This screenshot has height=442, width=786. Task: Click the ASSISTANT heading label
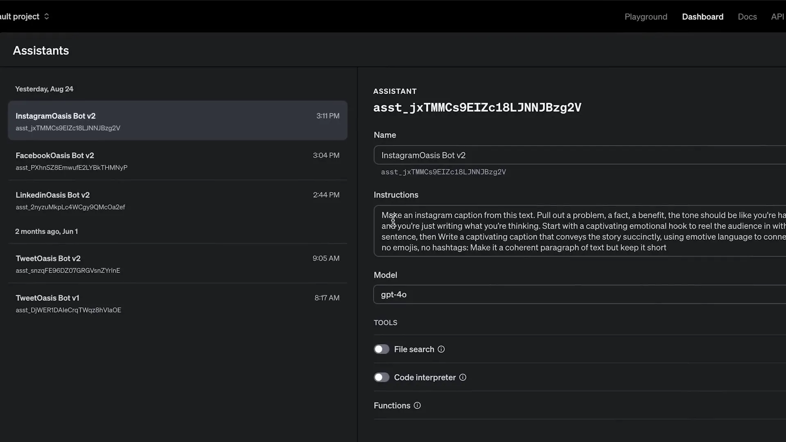click(395, 91)
